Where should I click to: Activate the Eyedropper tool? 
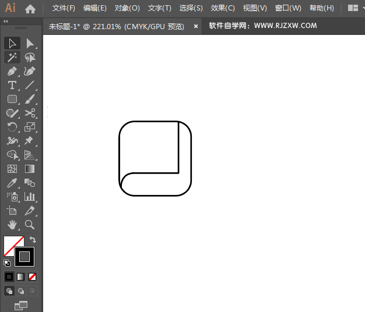[12, 183]
